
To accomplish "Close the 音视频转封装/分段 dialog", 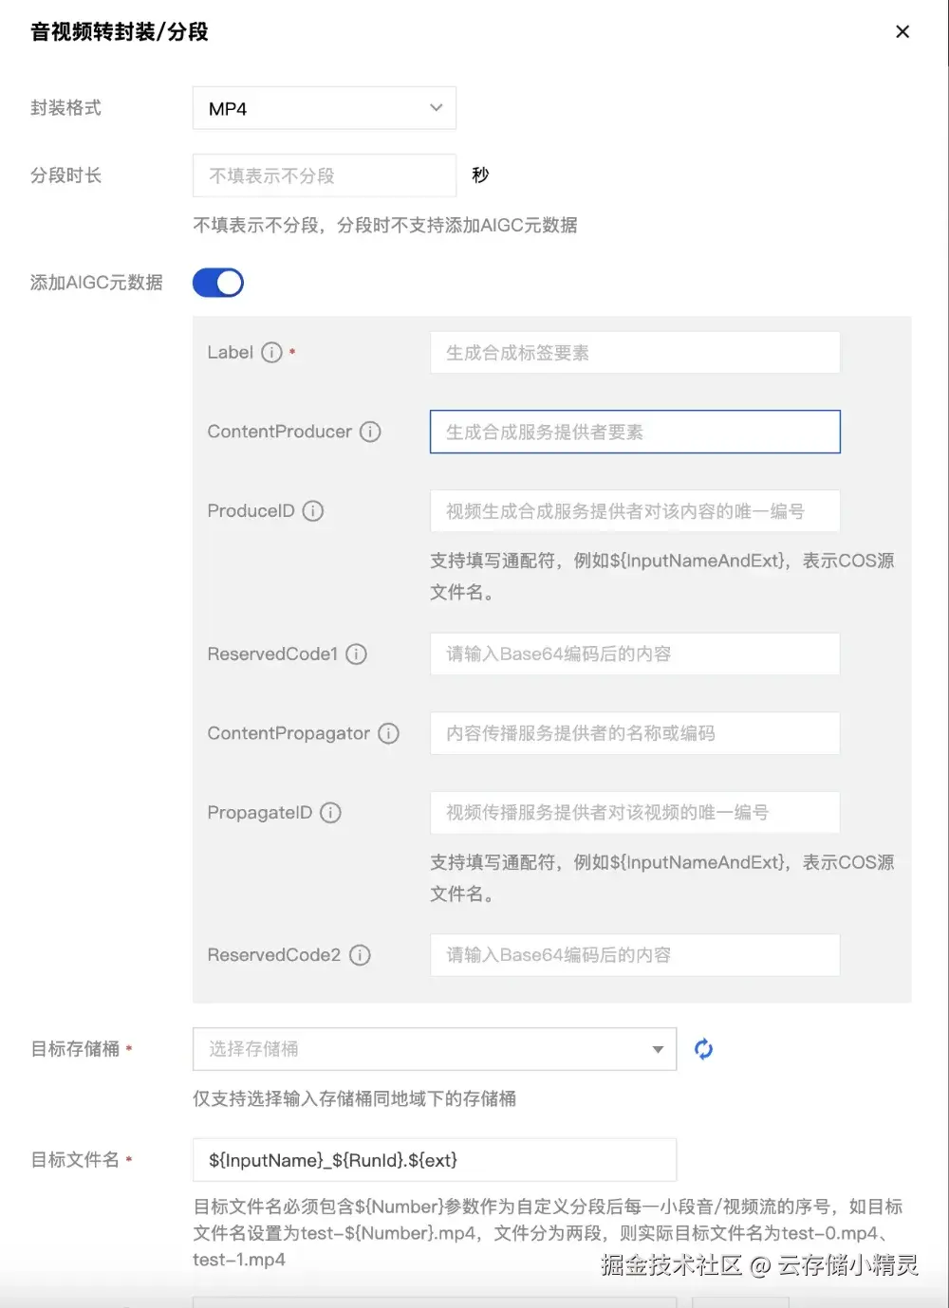I will click(902, 32).
